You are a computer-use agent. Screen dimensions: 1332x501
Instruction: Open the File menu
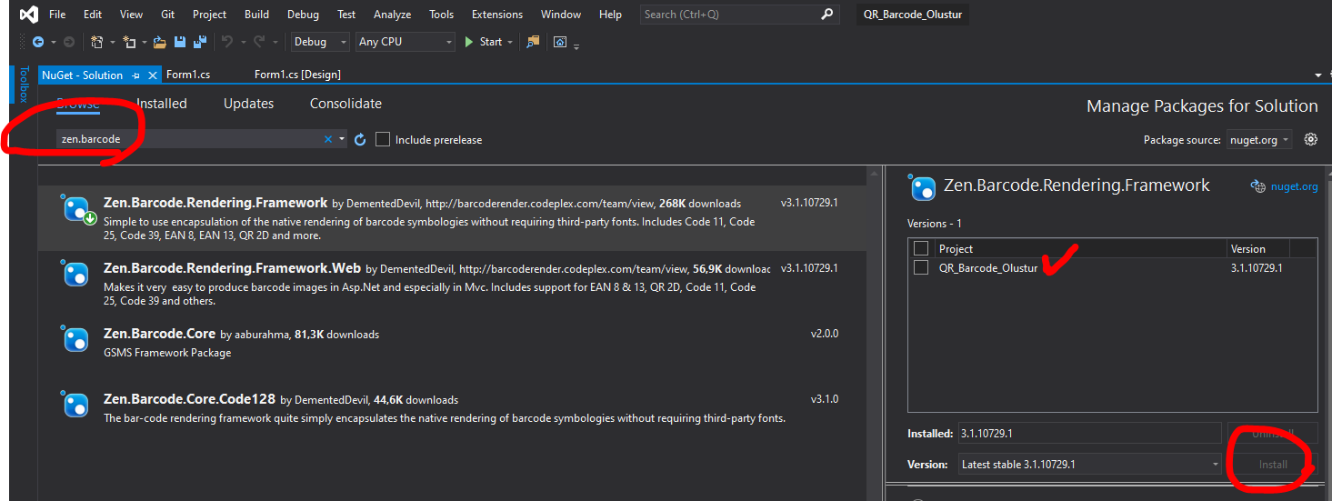click(x=57, y=15)
